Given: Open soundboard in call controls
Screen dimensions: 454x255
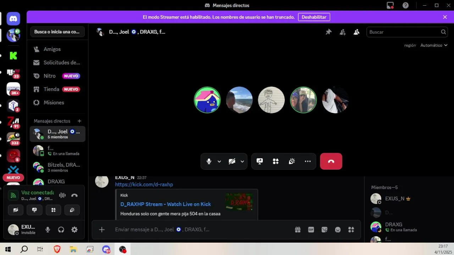Looking at the screenshot, I should tap(292, 161).
